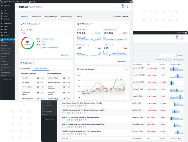Screen dimensions: 188x142
Task: Open the Tools wrench menu in sidebar
Action: [5, 32]
